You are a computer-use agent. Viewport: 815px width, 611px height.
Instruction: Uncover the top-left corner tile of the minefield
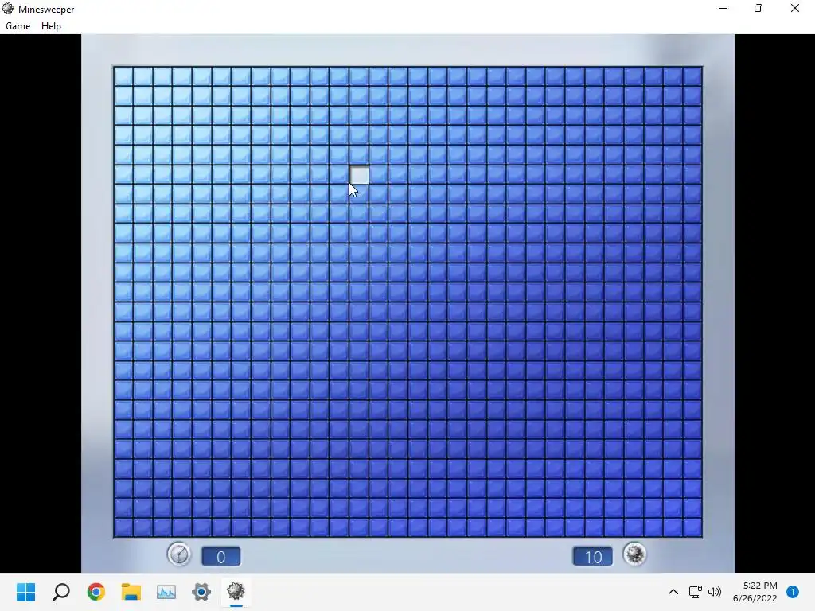pos(123,76)
